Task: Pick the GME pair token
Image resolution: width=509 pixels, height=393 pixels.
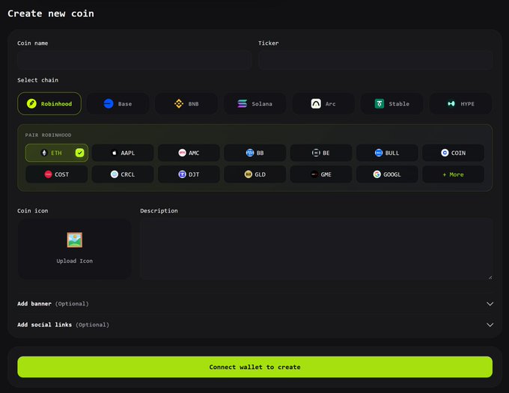Action: pyautogui.click(x=321, y=174)
